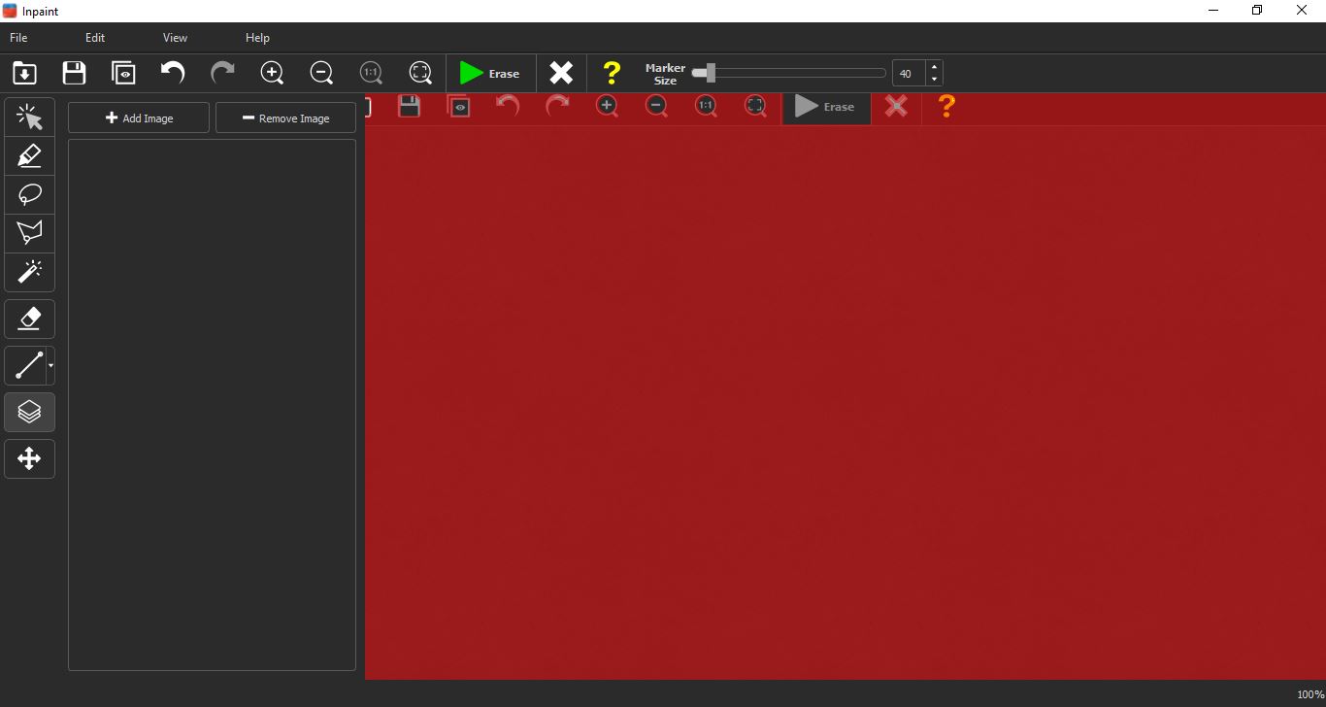
Task: Select the Lasso tool
Action: tap(29, 194)
